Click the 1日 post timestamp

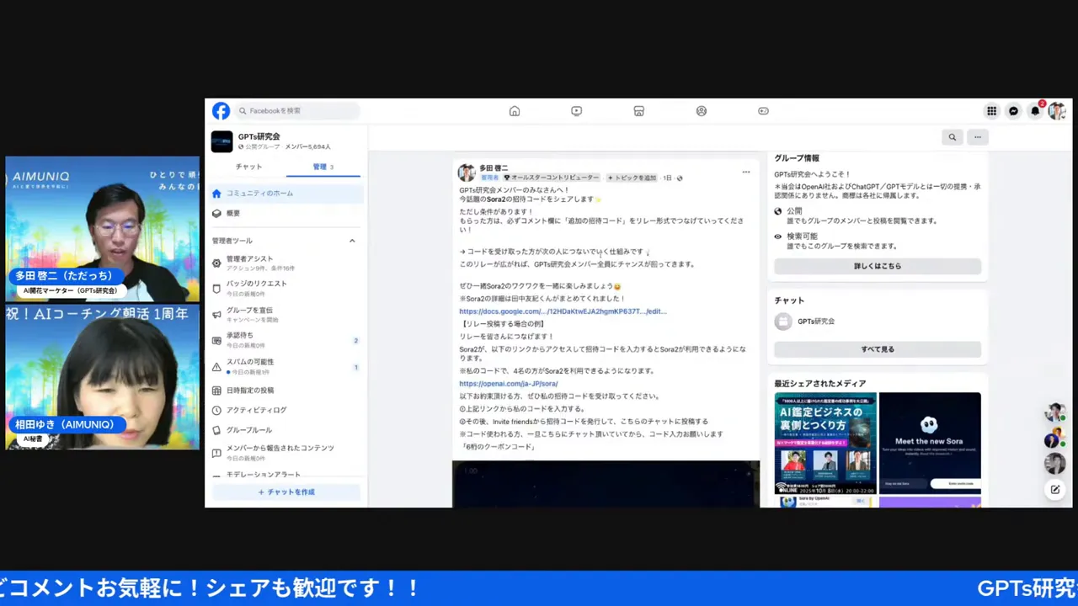pos(667,178)
